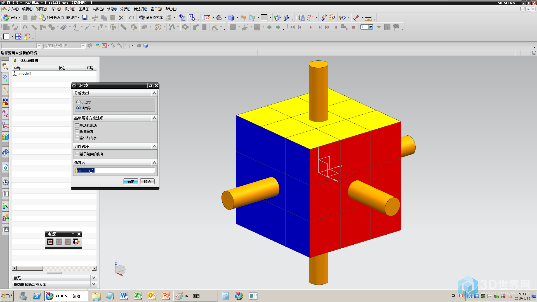
Task: Play the animation forward
Action: [x=310, y=27]
